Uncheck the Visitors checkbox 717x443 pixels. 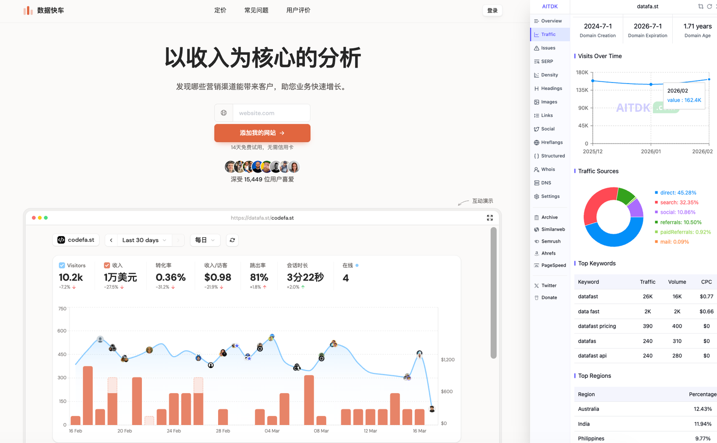[x=62, y=266]
